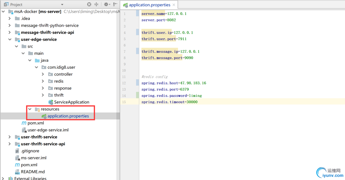Open the Project view type dropdown
The height and width of the screenshot is (180, 345).
62,5
